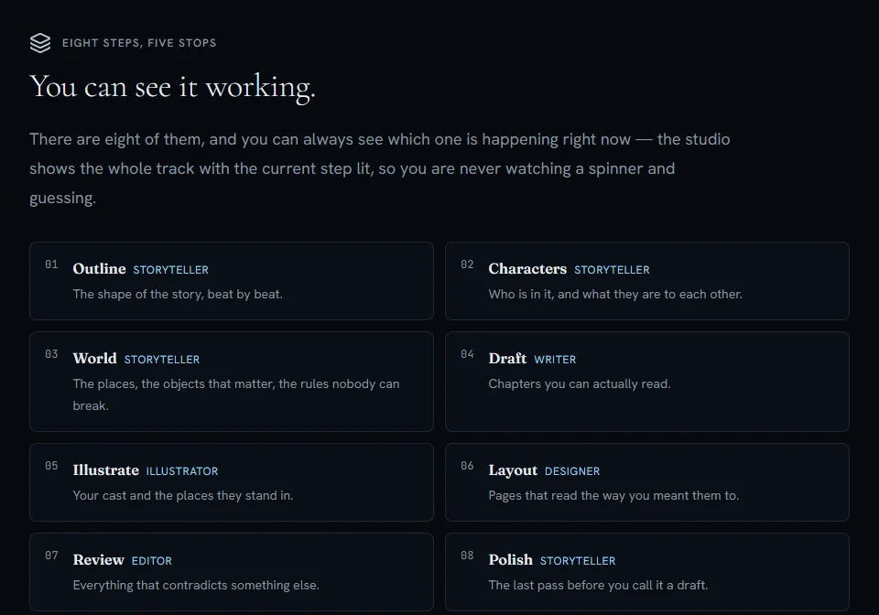Image resolution: width=879 pixels, height=615 pixels.
Task: Select the Review step card
Action: point(232,572)
